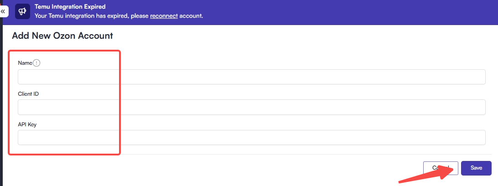The height and width of the screenshot is (186, 498).
Task: Select the API Key text box
Action: pyautogui.click(x=251, y=138)
